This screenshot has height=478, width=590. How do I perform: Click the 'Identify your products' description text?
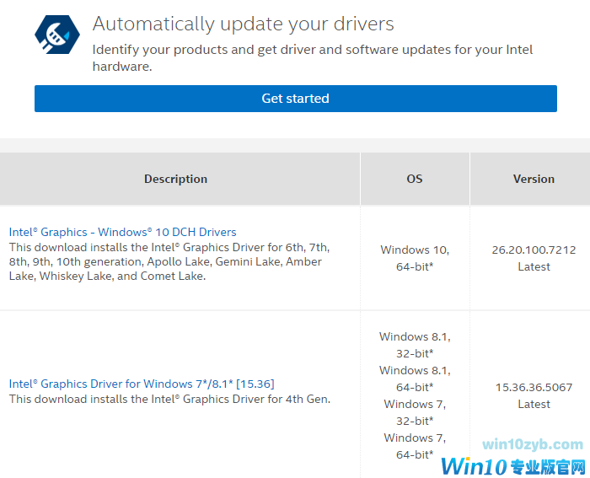pos(313,57)
